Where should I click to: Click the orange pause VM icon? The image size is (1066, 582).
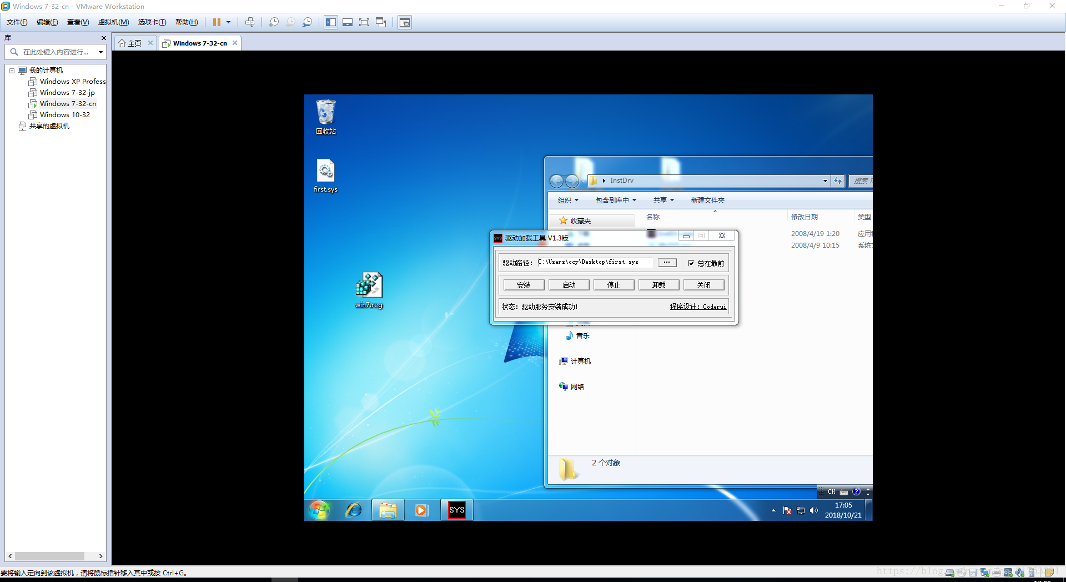coord(217,22)
